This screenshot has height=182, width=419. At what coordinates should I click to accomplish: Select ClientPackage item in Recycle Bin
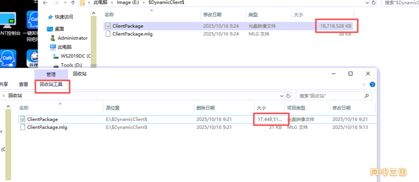click(x=42, y=119)
